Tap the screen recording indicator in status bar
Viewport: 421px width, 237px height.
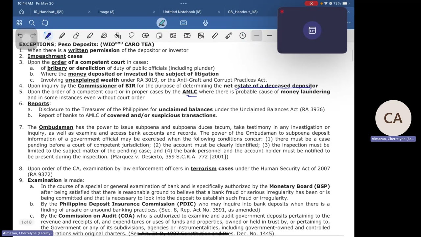point(311,3)
